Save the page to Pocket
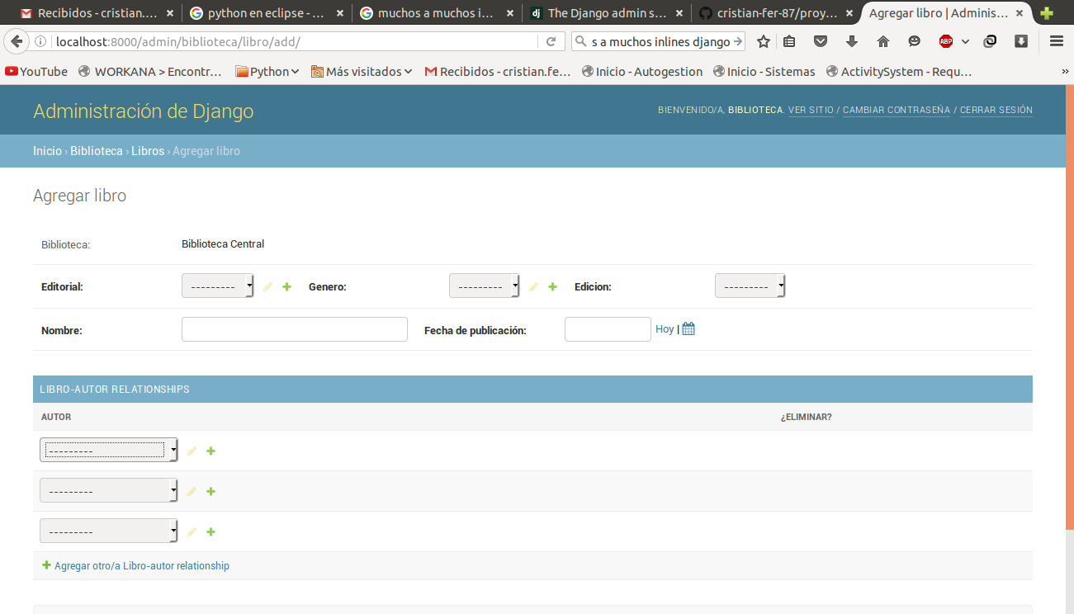The image size is (1074, 614). coord(821,41)
